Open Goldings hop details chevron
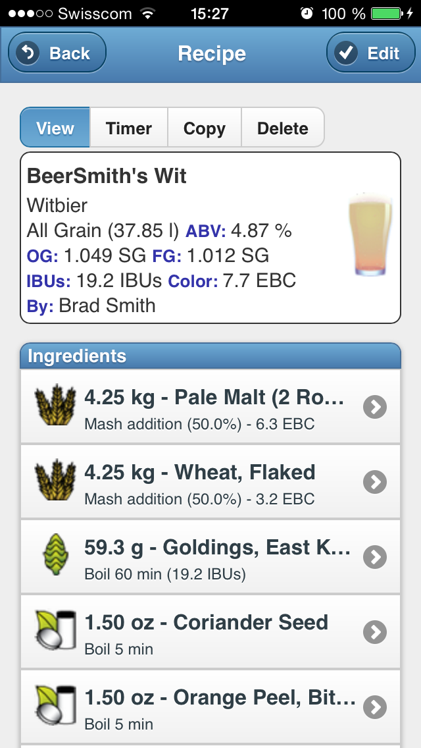Viewport: 421px width, 748px height. [375, 558]
